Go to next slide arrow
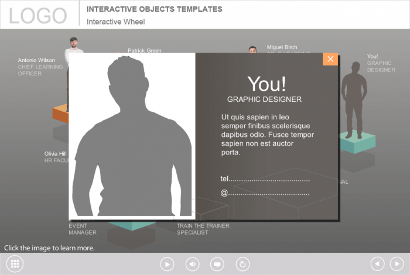 point(397,264)
